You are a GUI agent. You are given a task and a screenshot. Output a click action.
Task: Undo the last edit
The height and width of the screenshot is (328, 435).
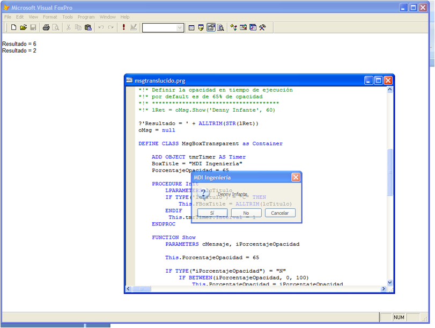point(102,27)
